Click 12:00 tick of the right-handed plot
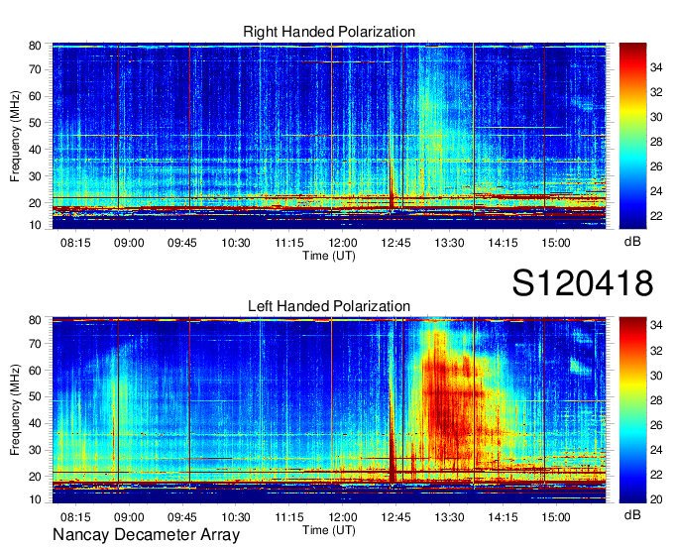This screenshot has width=674, height=547. coord(343,243)
